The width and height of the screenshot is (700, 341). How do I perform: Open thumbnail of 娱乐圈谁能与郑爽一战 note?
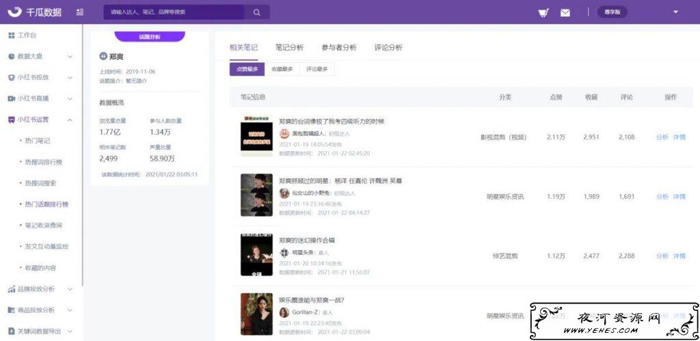click(x=256, y=314)
